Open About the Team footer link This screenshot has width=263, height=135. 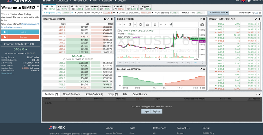tap(114, 133)
